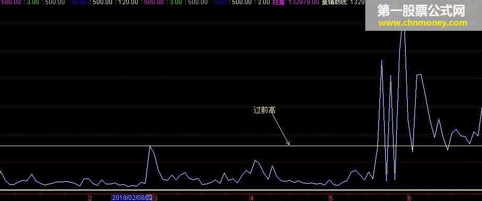Select month marker 3 on the time axis

pyautogui.click(x=155, y=198)
